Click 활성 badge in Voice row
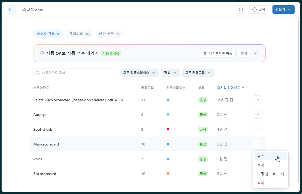 coord(203,159)
